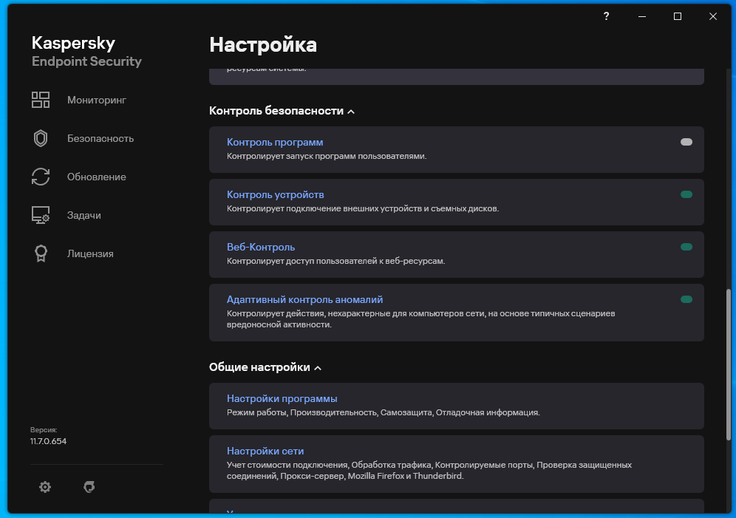Click the Kaspersky Endpoint Security logo text
Viewport: 736px width, 518px height.
[87, 52]
